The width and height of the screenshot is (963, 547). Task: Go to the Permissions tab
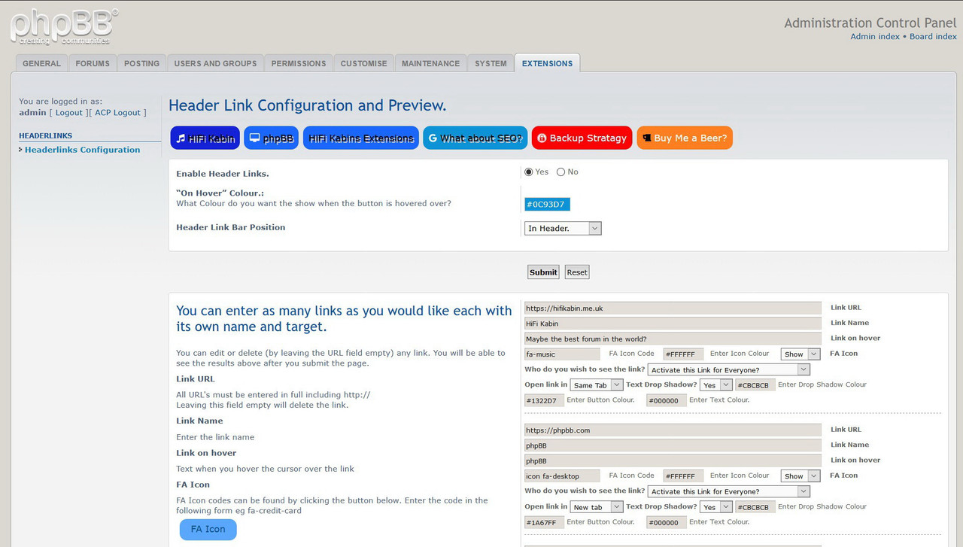pyautogui.click(x=299, y=63)
